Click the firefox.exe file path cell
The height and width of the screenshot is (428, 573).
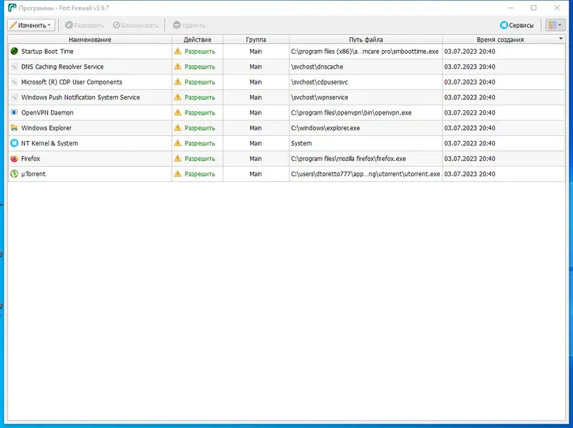(365, 159)
